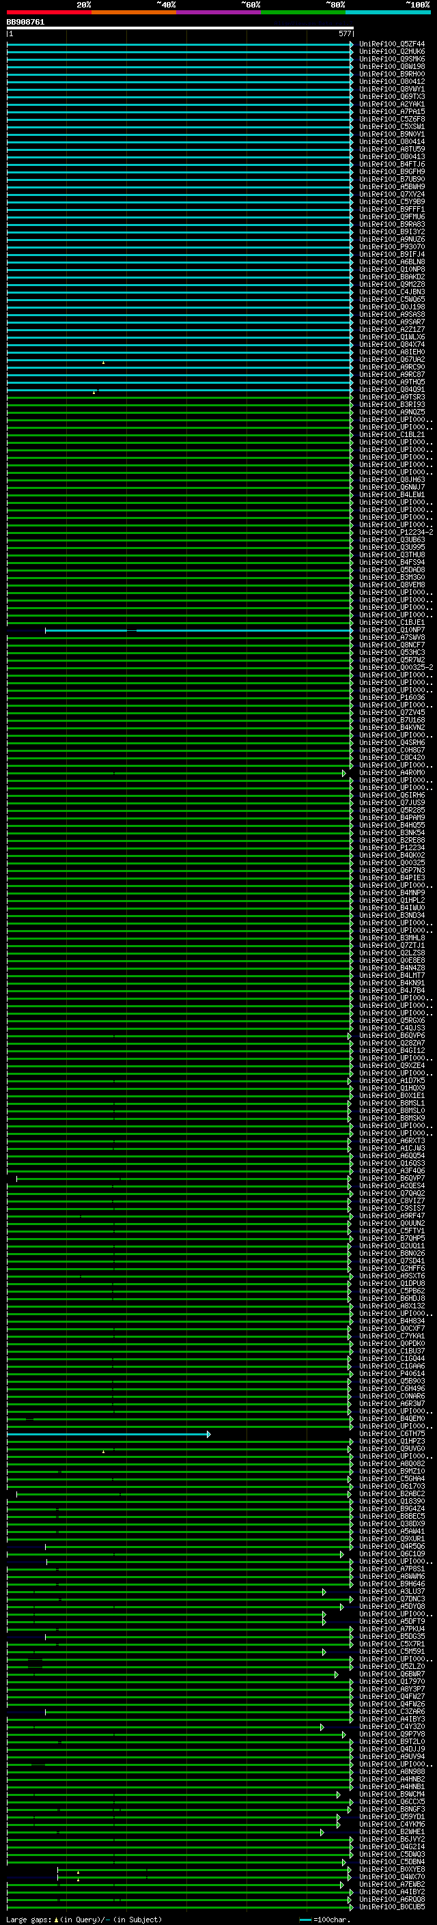The height and width of the screenshot is (1925, 437).
Task: Click the UniRef100_Q10NP8 label
Action: (x=392, y=269)
